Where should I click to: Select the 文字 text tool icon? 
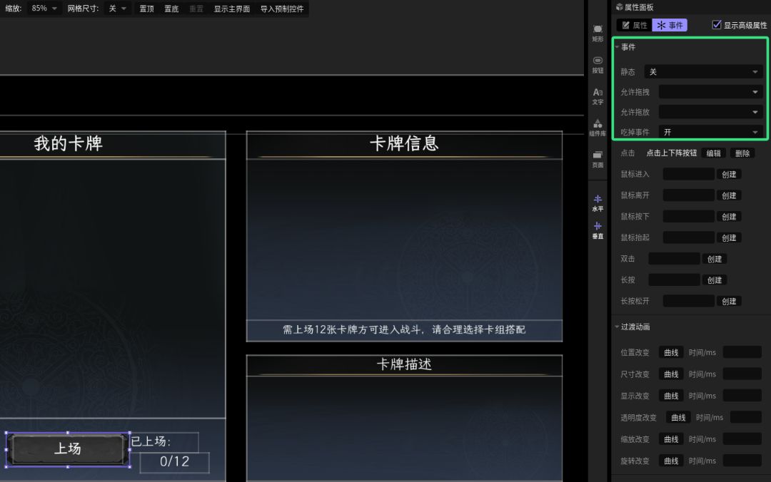tap(598, 96)
